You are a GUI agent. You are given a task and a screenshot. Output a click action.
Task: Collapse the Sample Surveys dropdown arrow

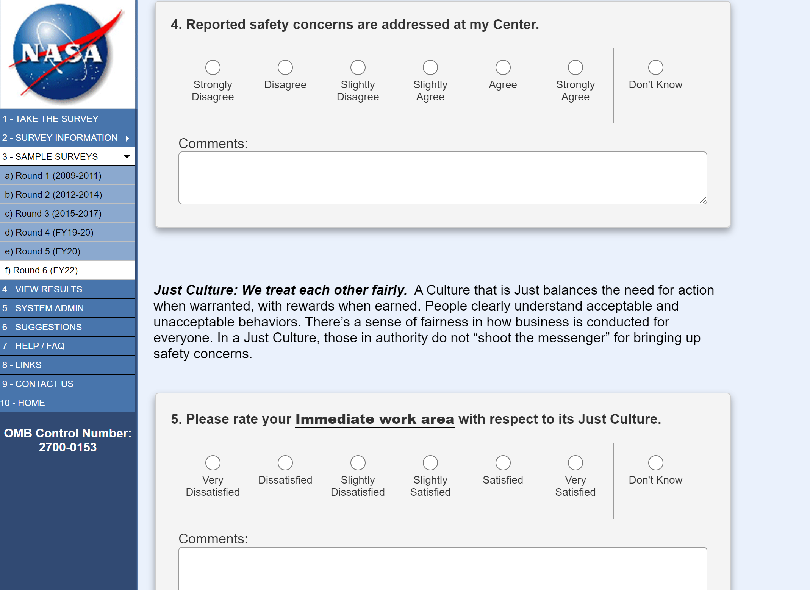click(127, 157)
